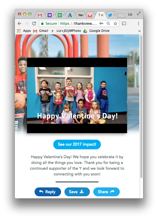Click the Save download button
Screen dimensions: 158x219
(77, 192)
